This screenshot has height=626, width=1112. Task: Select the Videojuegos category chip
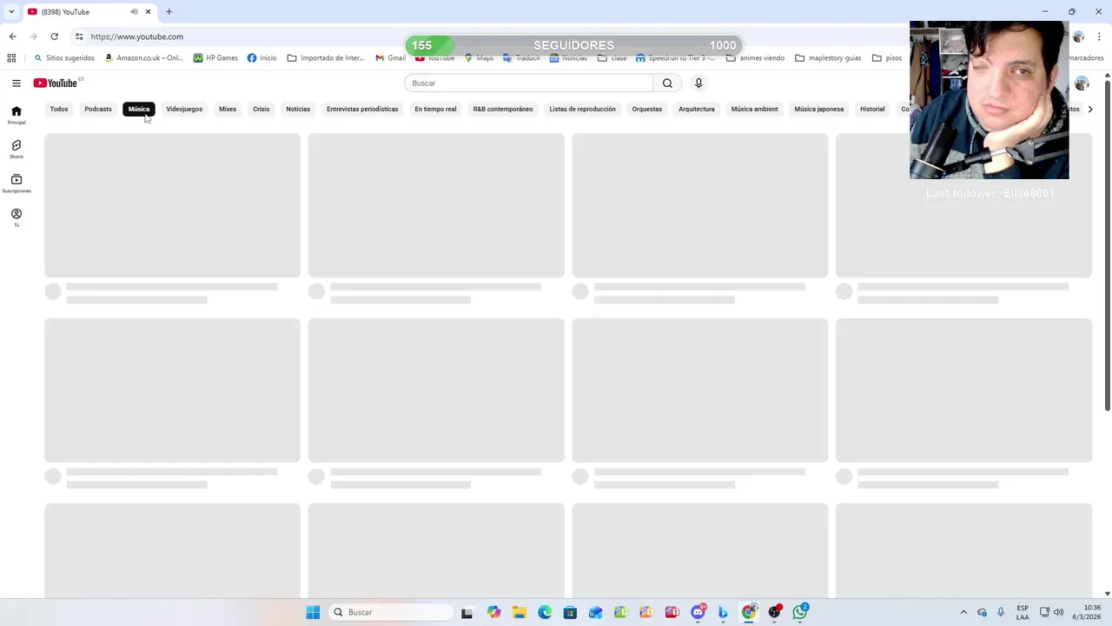(184, 109)
